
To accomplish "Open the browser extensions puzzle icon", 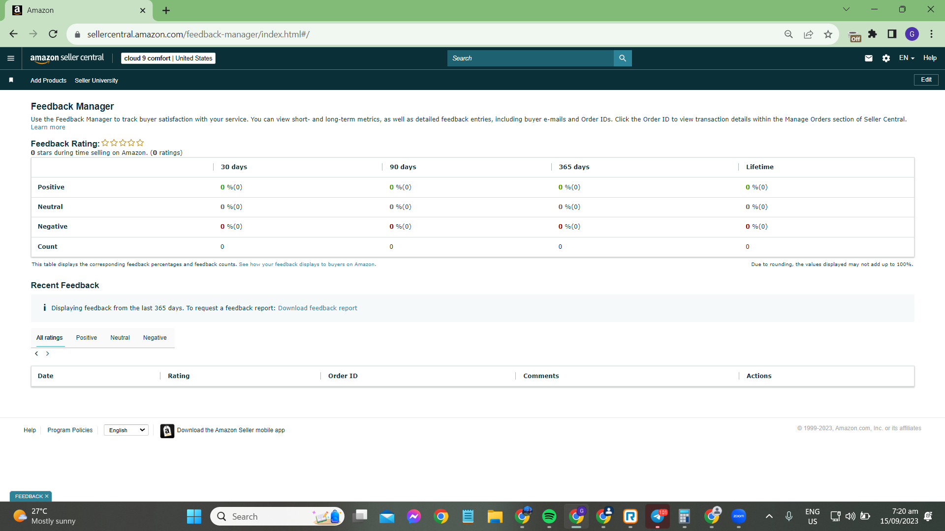I will (873, 34).
